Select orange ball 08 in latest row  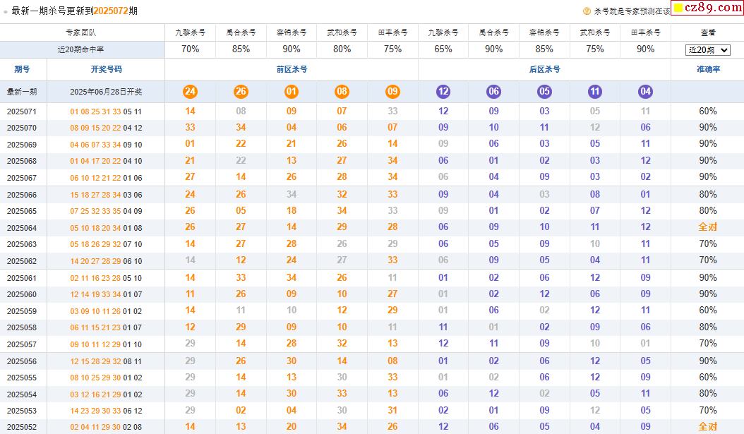(342, 92)
